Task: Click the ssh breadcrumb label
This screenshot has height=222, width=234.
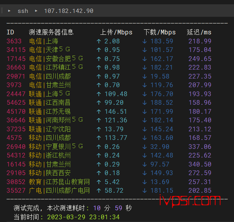Action: pyautogui.click(x=23, y=11)
